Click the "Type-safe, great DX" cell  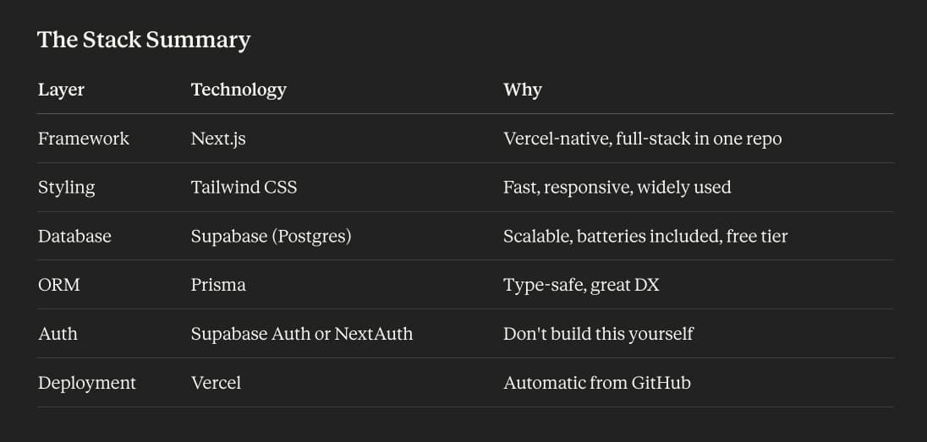click(x=581, y=285)
